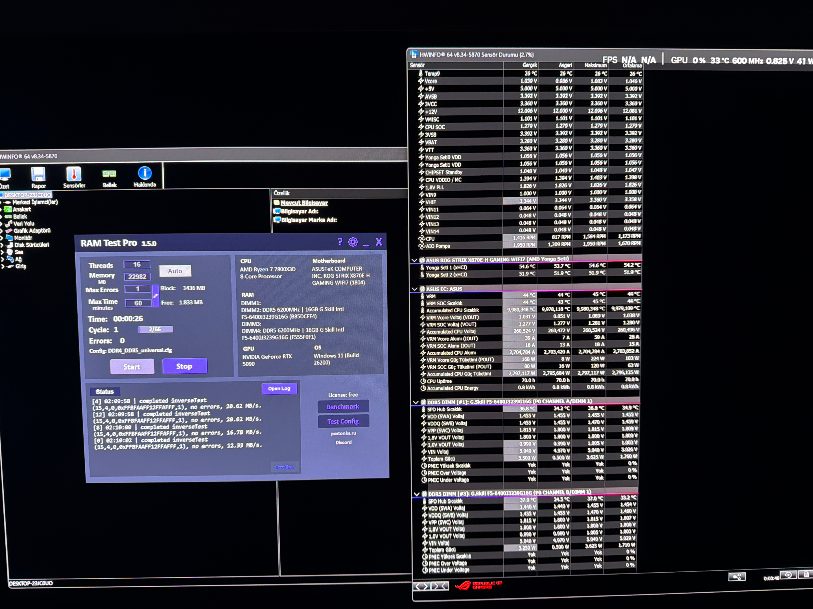This screenshot has height=609, width=813.
Task: Launch the Benchmark in RAM Test Pro
Action: [343, 407]
